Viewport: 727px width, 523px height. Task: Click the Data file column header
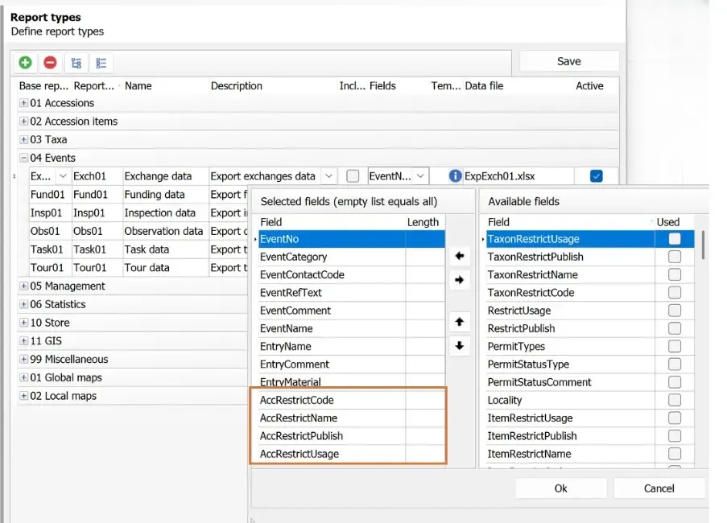(x=484, y=86)
